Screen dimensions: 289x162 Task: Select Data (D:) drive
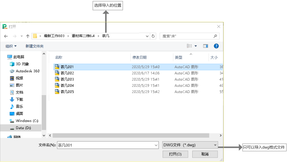click(20, 128)
